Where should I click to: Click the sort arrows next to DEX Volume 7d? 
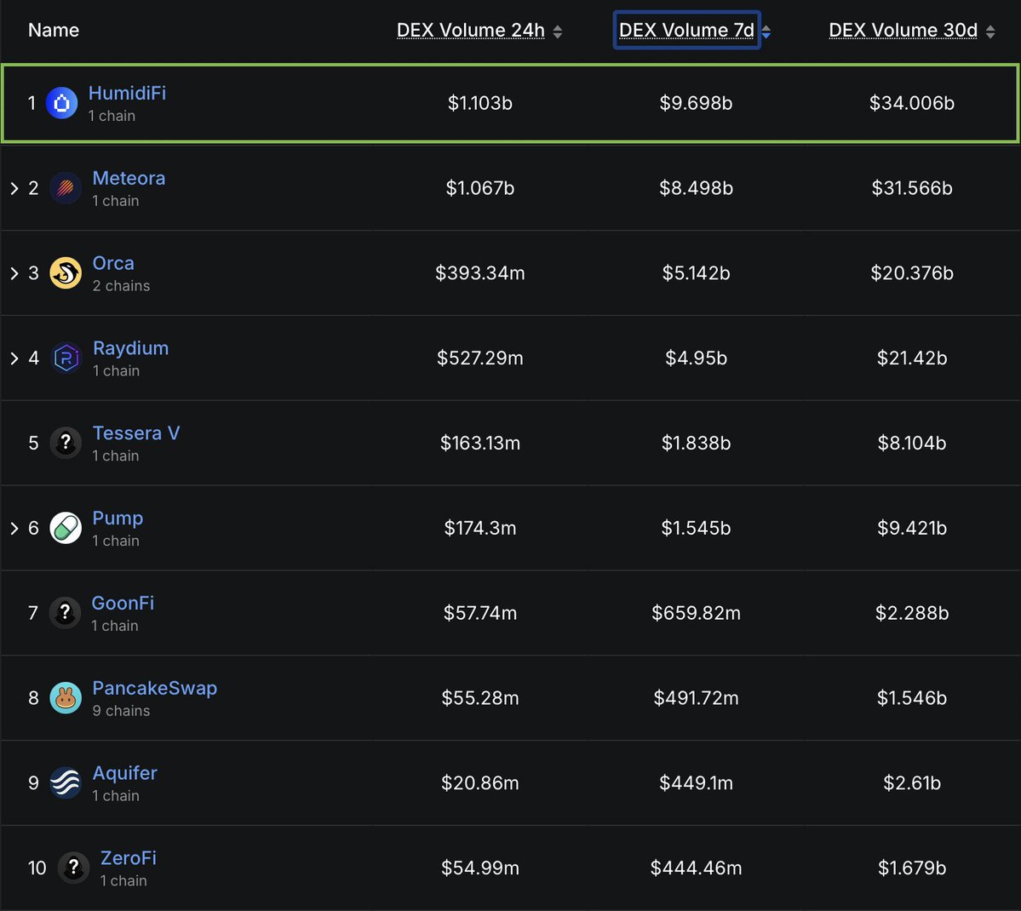point(766,32)
